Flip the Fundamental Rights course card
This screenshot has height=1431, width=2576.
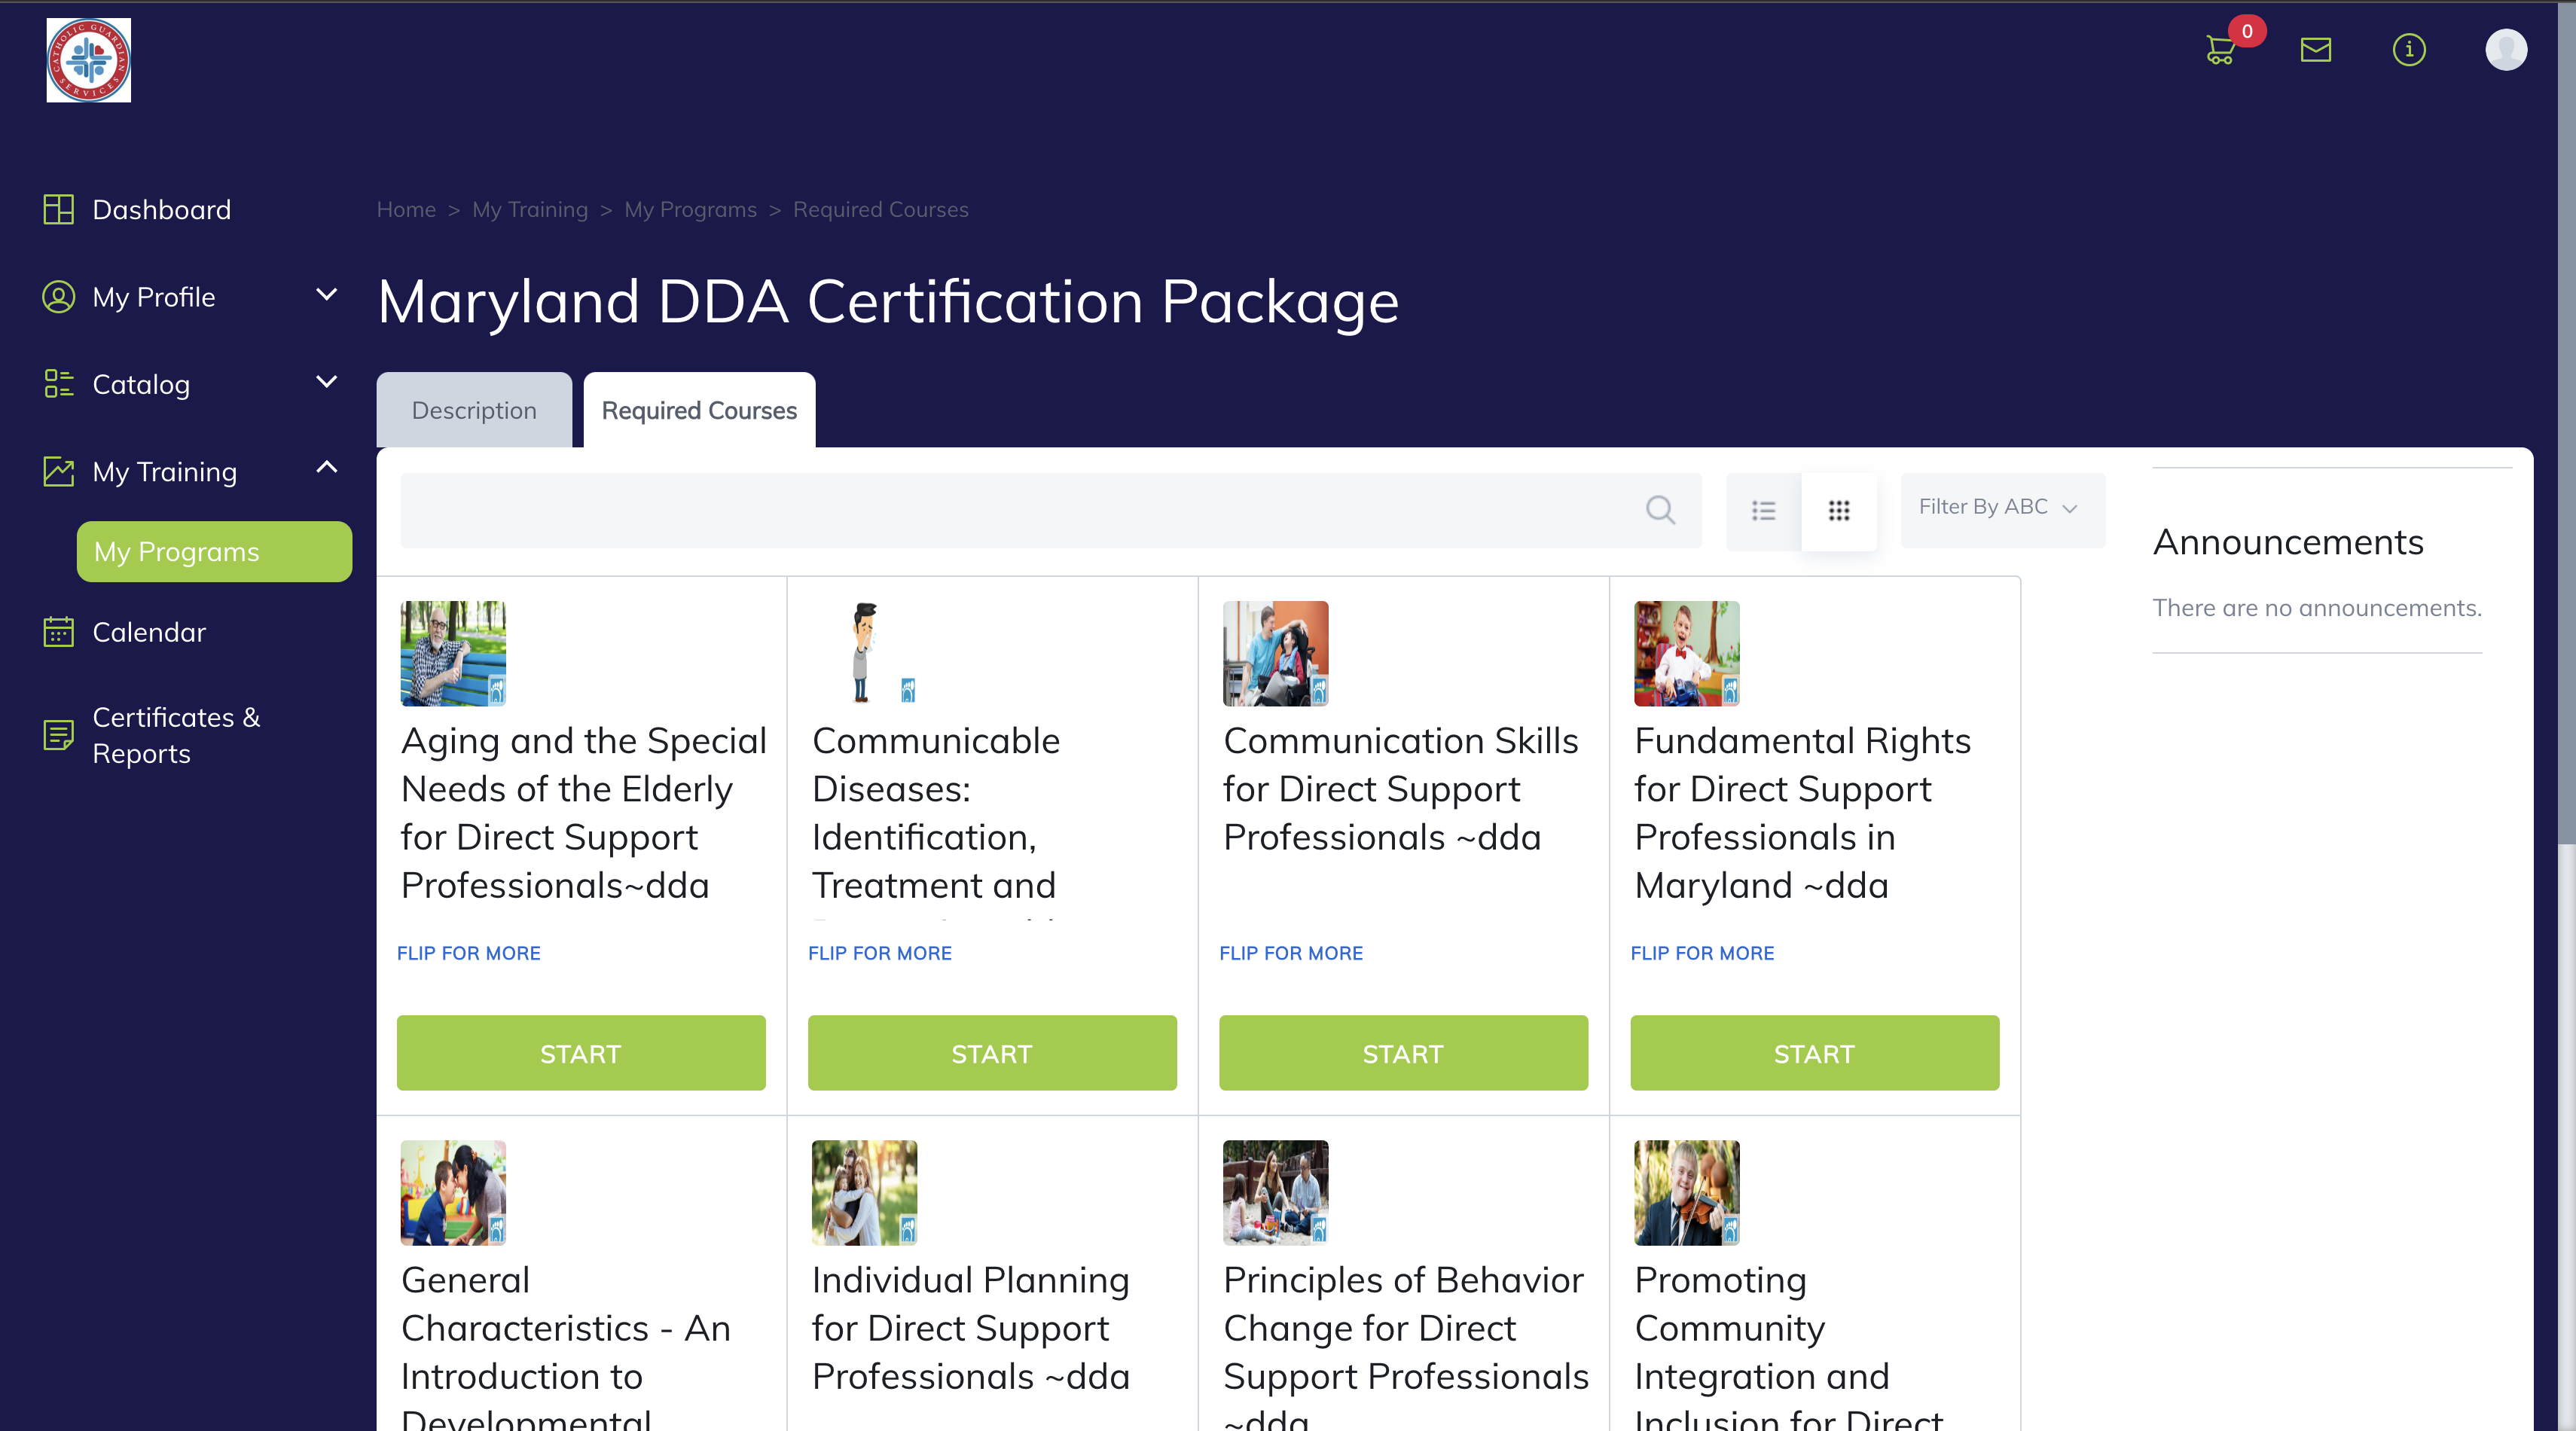(1702, 953)
